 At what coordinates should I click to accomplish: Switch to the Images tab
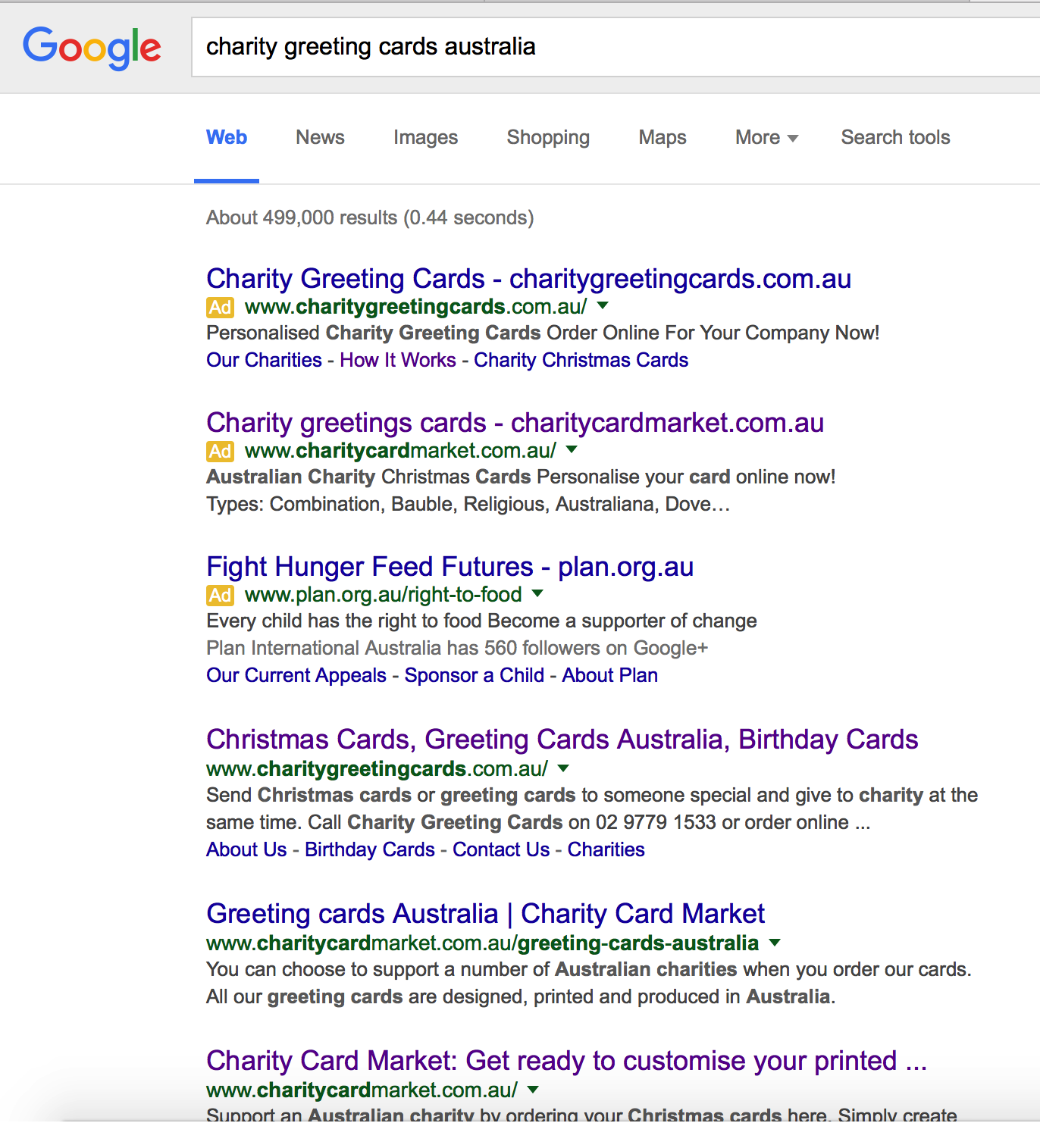(425, 137)
